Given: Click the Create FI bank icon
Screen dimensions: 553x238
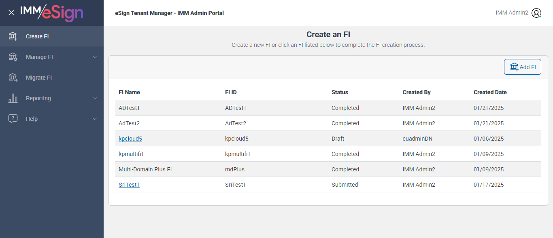Looking at the screenshot, I should pyautogui.click(x=13, y=36).
